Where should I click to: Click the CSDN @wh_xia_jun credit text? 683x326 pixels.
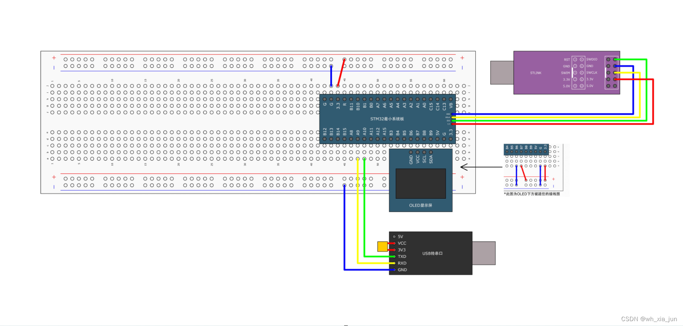click(x=649, y=319)
